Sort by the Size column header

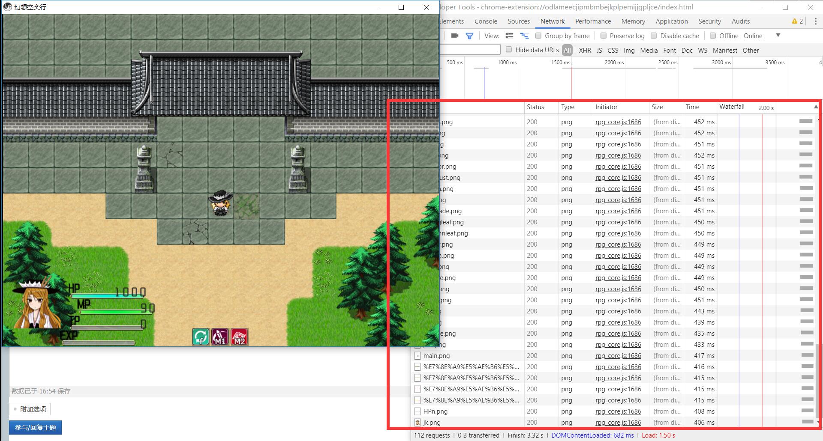click(666, 107)
